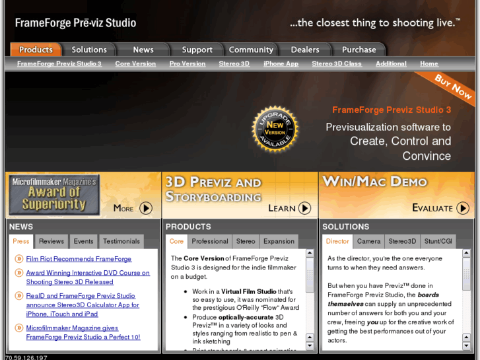The width and height of the screenshot is (480, 360).
Task: Select the Professional tab in Products panel
Action: point(210,241)
